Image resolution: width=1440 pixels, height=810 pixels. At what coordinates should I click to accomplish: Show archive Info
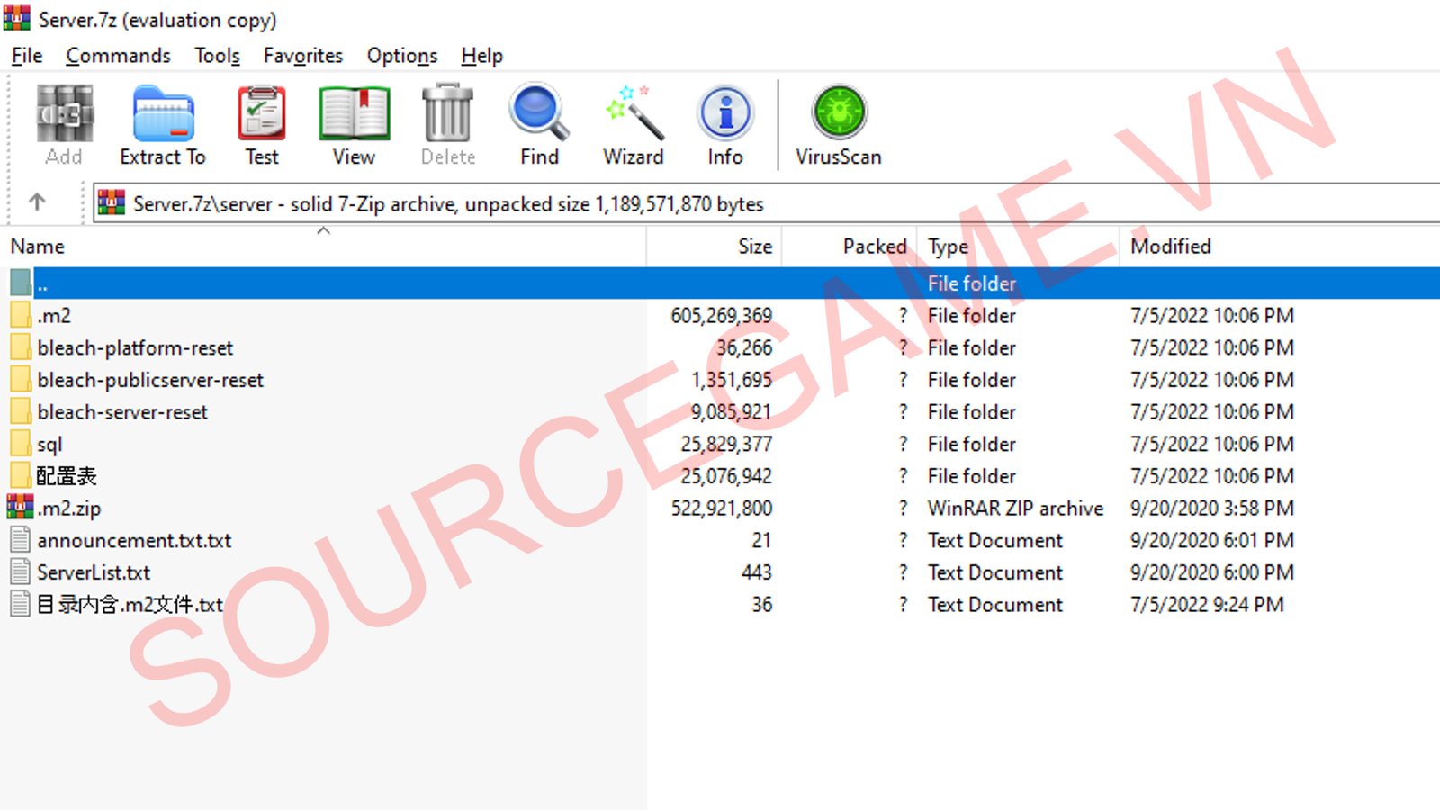(724, 126)
